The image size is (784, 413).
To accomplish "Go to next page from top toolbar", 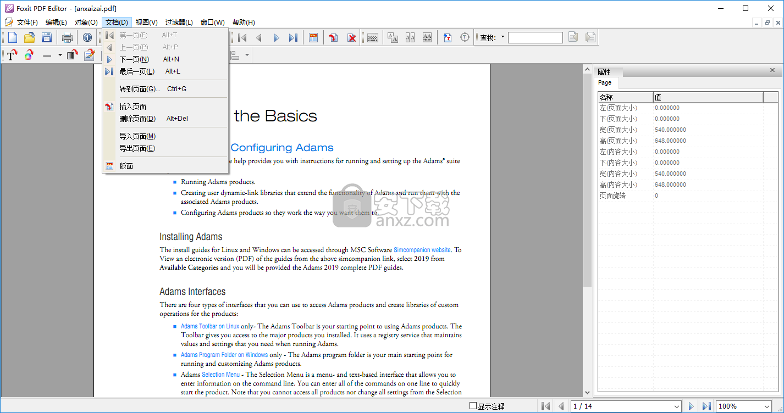I will tap(277, 37).
